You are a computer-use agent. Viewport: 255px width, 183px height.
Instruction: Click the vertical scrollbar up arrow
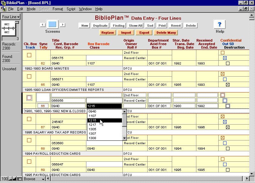(x=252, y=15)
